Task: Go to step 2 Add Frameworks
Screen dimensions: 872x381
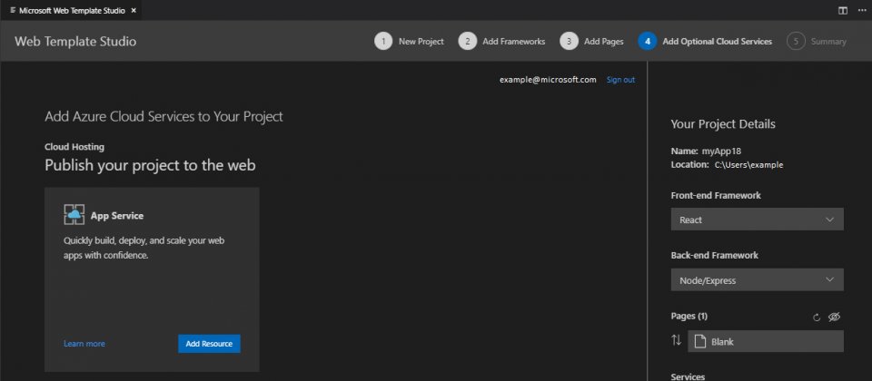Action: (501, 41)
